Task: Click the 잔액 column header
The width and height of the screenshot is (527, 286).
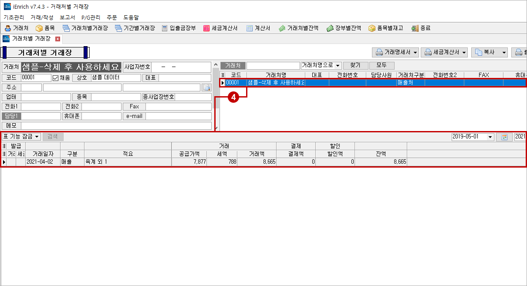Action: pyautogui.click(x=381, y=154)
